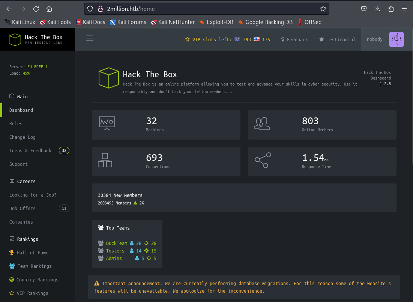Go to browser home page

50,9
